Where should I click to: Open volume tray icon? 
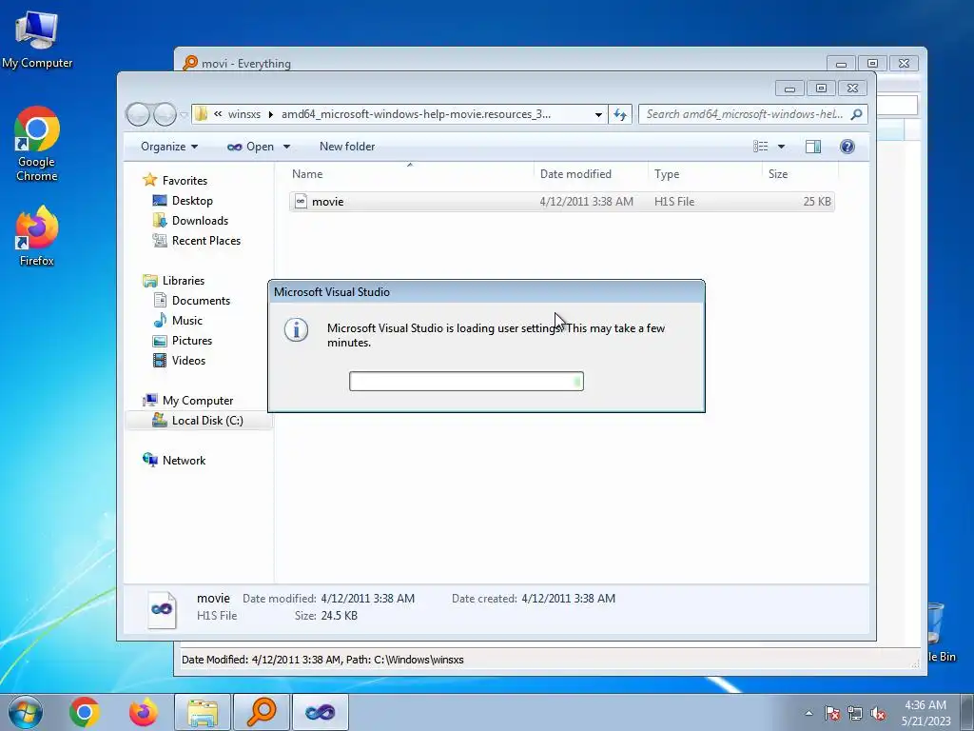coord(878,713)
